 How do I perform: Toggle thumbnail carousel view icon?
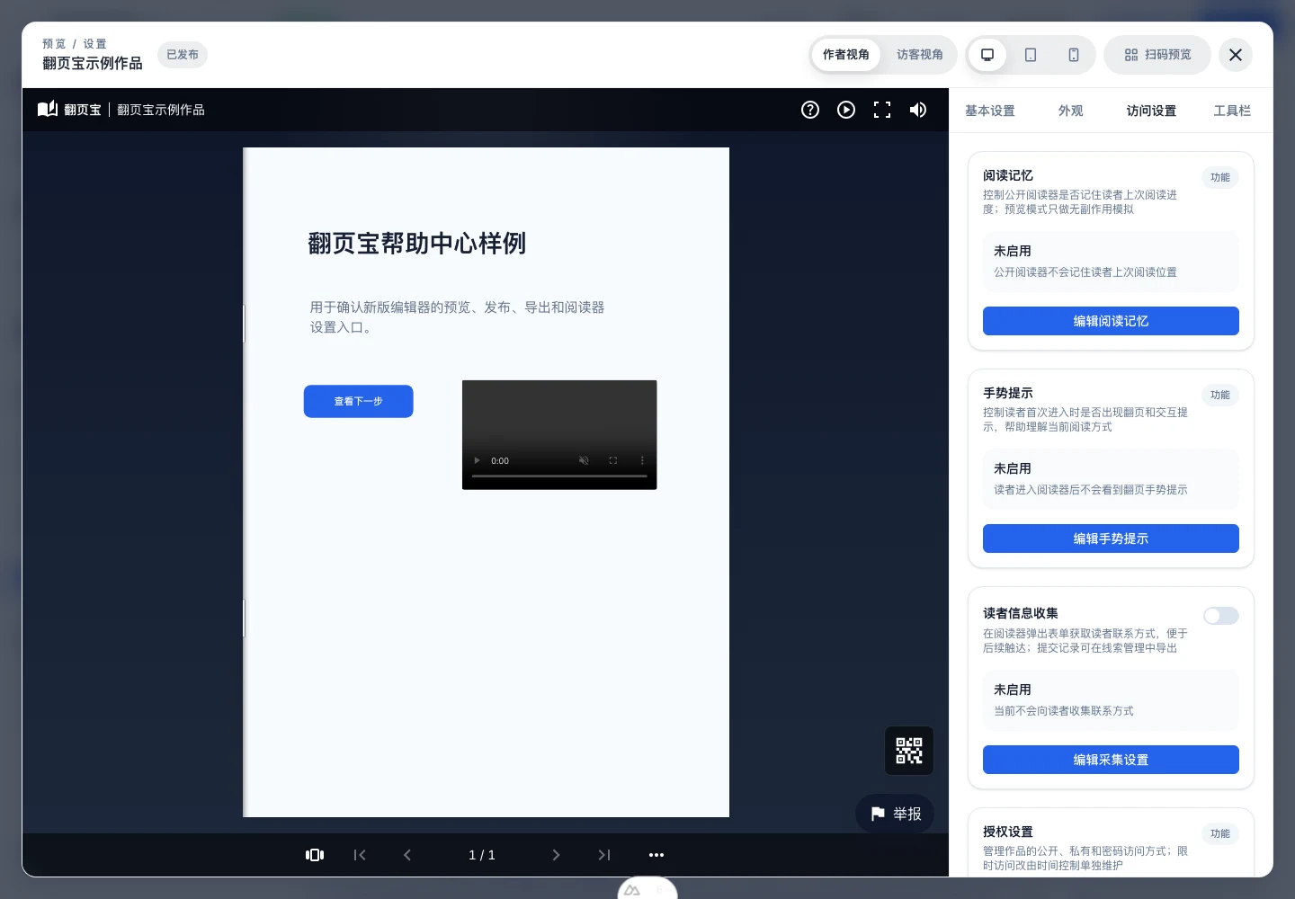[315, 855]
